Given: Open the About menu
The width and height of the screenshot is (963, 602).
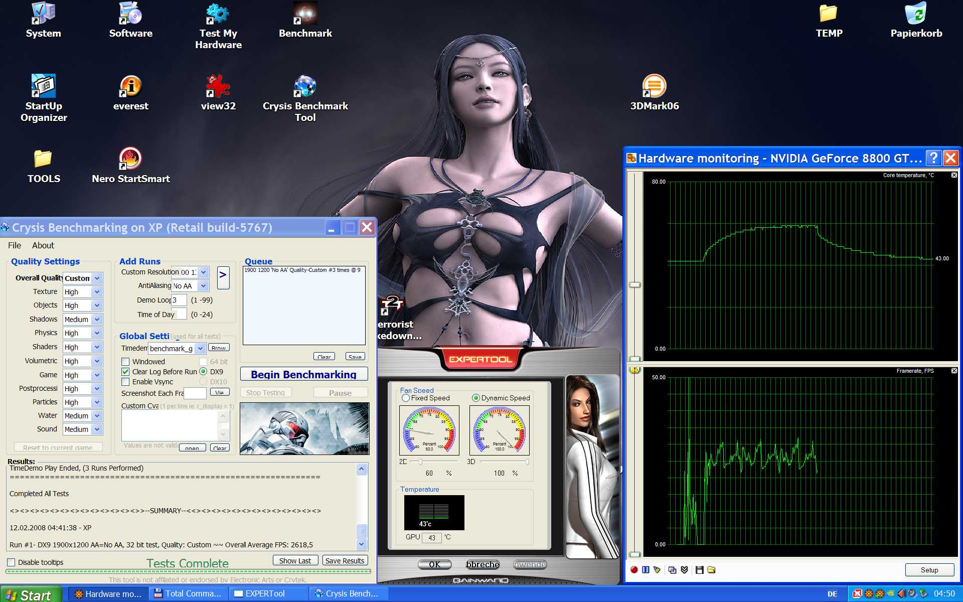Looking at the screenshot, I should [43, 245].
